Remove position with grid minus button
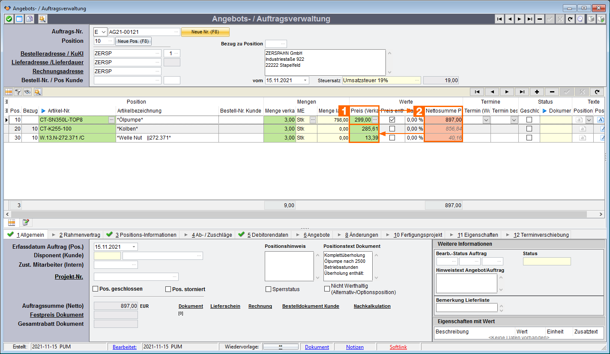Screen dimensions: 610x354 point(552,92)
